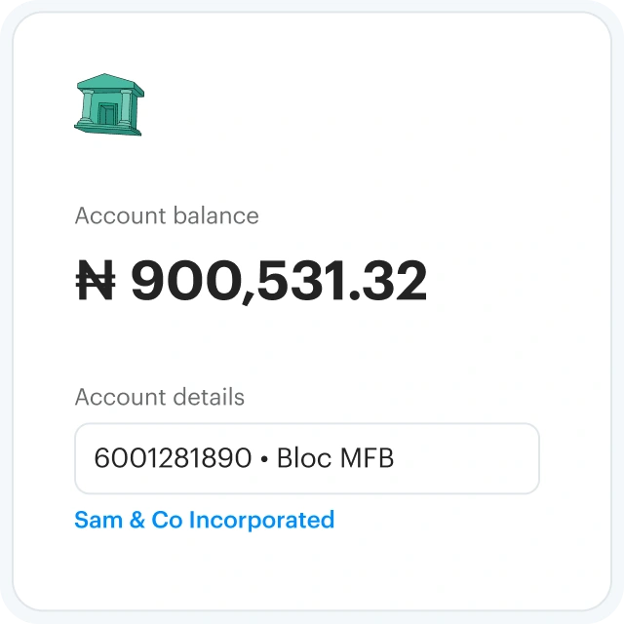Screen dimensions: 624x624
Task: Click the bullet separator before Bloc MFB
Action: coord(264,459)
